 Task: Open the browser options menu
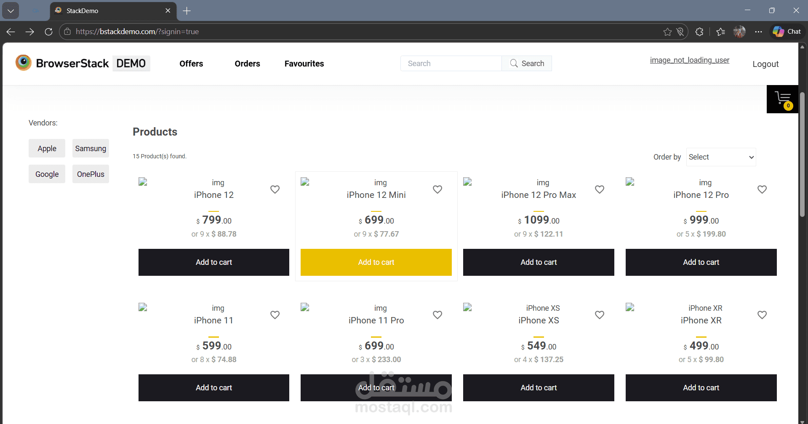[759, 32]
